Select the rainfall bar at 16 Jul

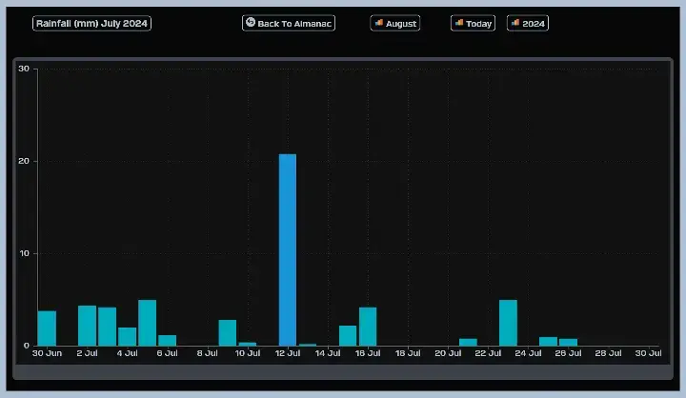tap(368, 327)
